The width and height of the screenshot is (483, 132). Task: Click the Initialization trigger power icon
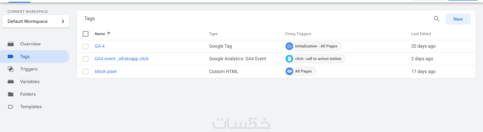289,46
